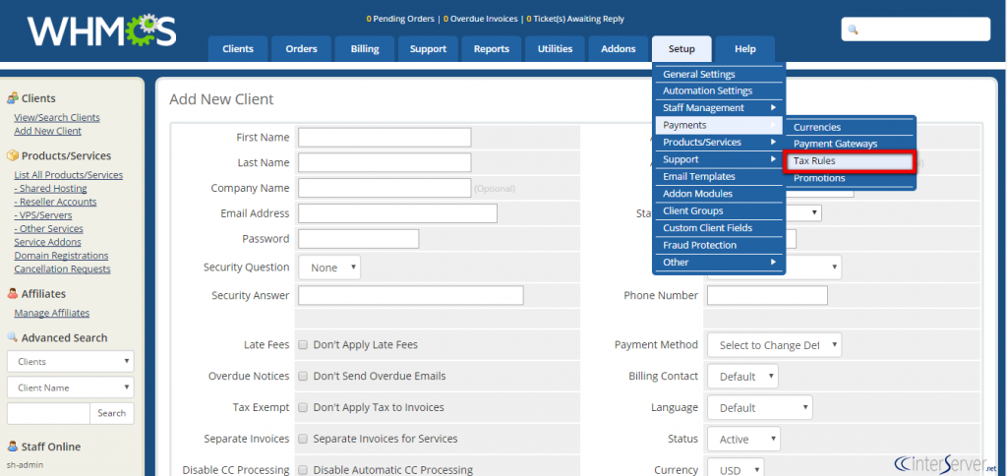Screen dimensions: 1007x476
Task: Open Add New Client sidebar link
Action: [x=47, y=131]
